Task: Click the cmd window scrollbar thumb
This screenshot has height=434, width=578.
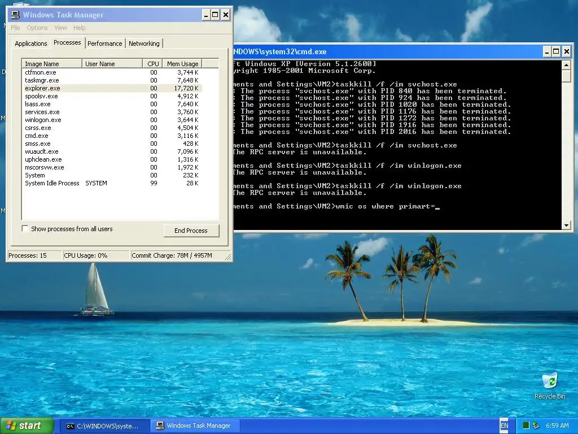Action: tap(566, 76)
